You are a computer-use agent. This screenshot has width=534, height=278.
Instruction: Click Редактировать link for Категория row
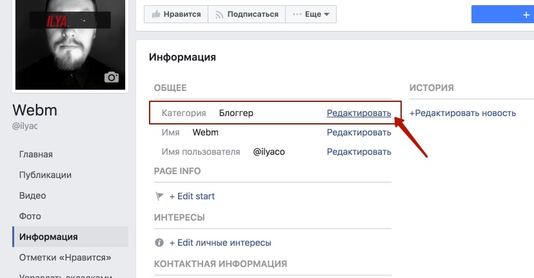point(359,113)
